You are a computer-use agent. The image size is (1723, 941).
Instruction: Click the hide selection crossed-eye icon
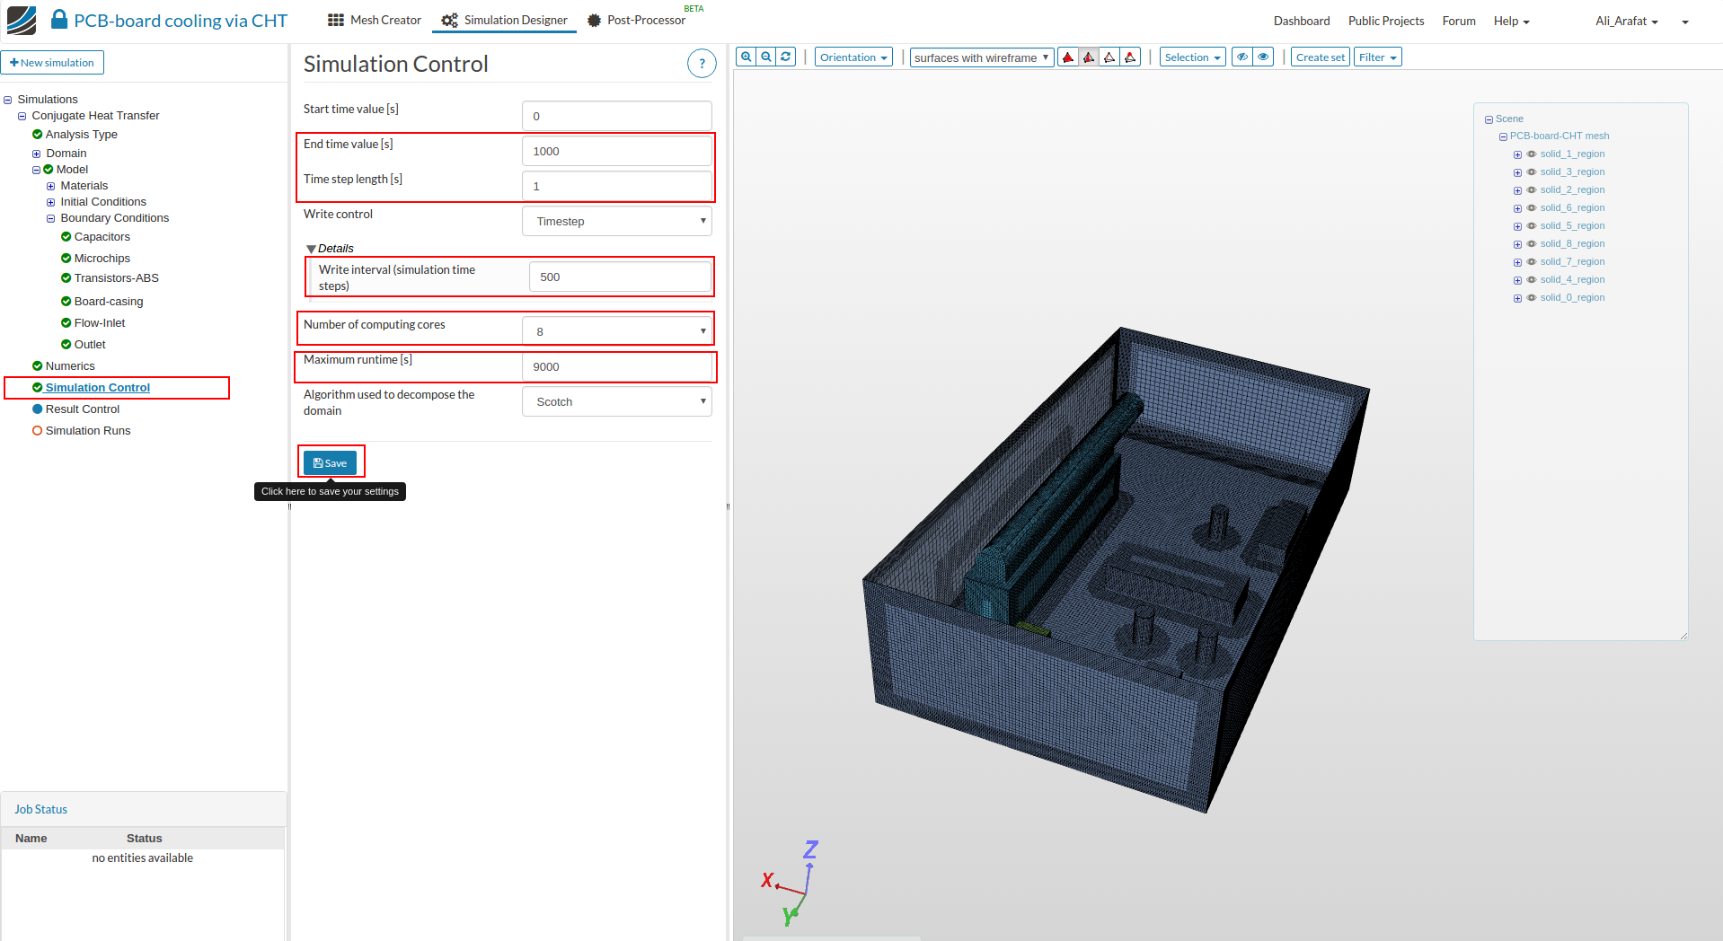coord(1242,57)
